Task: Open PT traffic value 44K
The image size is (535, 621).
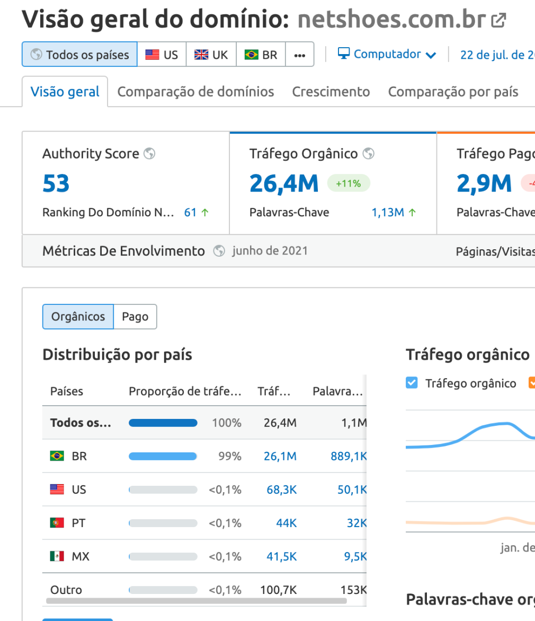Action: (286, 523)
